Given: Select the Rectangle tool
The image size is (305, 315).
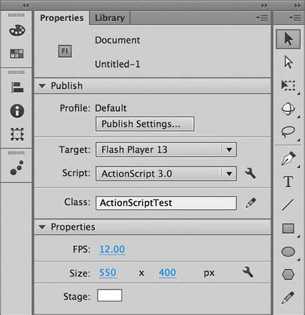Looking at the screenshot, I should (x=288, y=228).
